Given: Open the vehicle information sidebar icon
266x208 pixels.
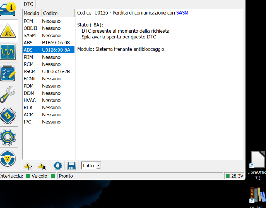Looking at the screenshot, I should pos(8,9).
